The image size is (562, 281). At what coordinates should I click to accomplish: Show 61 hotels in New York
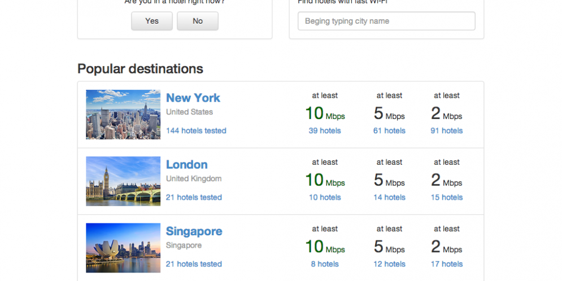(x=389, y=131)
